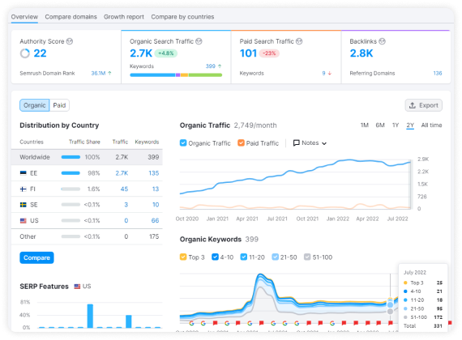
Task: Uncheck the Paid Traffic checkbox
Action: tap(241, 143)
